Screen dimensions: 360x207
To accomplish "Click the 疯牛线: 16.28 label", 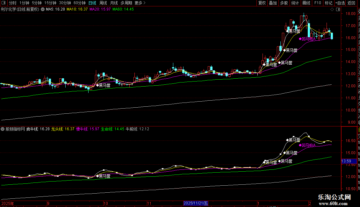I will 38,129.
